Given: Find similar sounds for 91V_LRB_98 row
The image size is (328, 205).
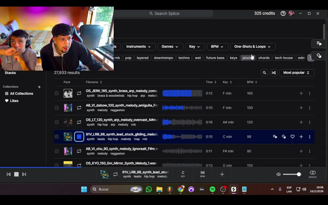Looking at the screenshot, I should click(x=284, y=137).
